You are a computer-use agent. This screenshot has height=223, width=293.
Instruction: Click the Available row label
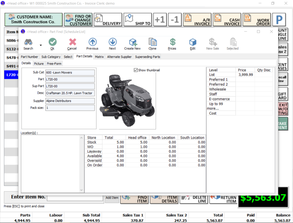[x=94, y=156]
